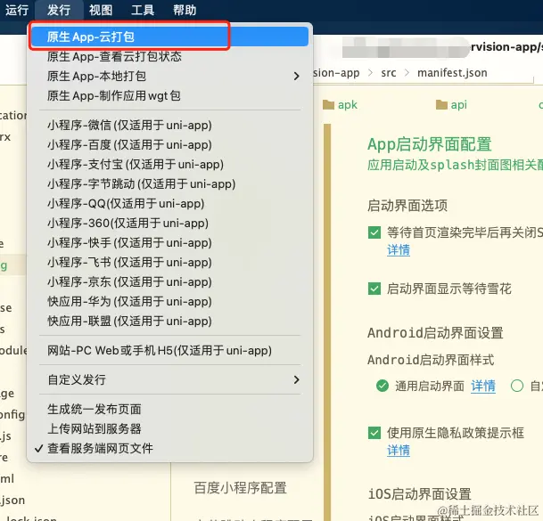Click 生成统一发布页面

click(x=169, y=410)
